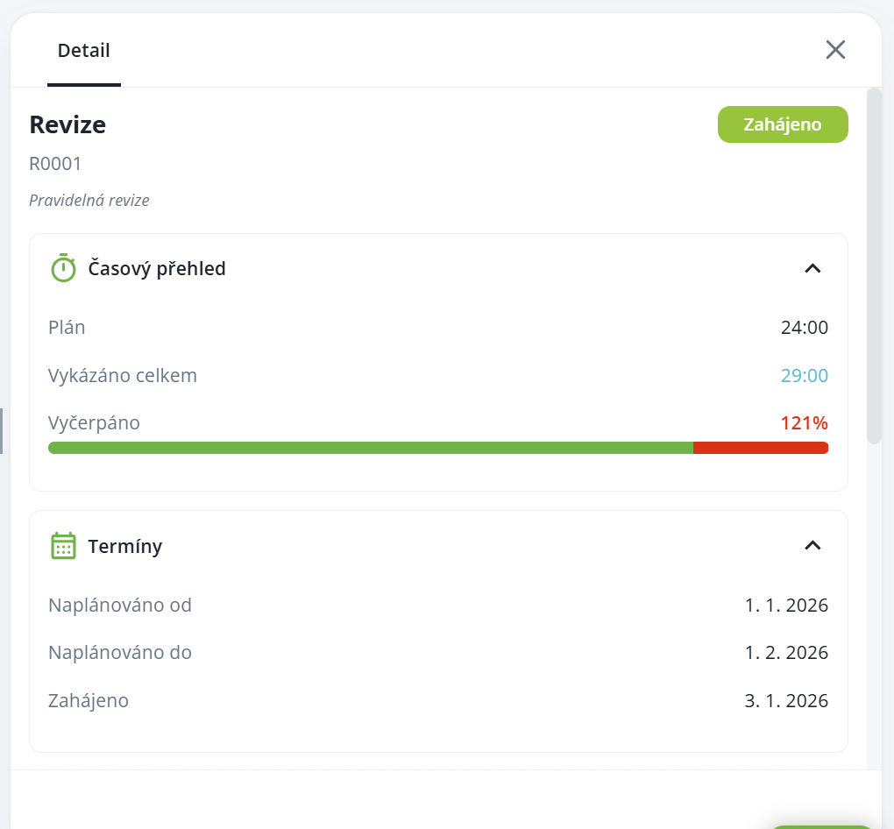Click the Pravidelná revize description text
Image resolution: width=894 pixels, height=829 pixels.
coord(89,201)
